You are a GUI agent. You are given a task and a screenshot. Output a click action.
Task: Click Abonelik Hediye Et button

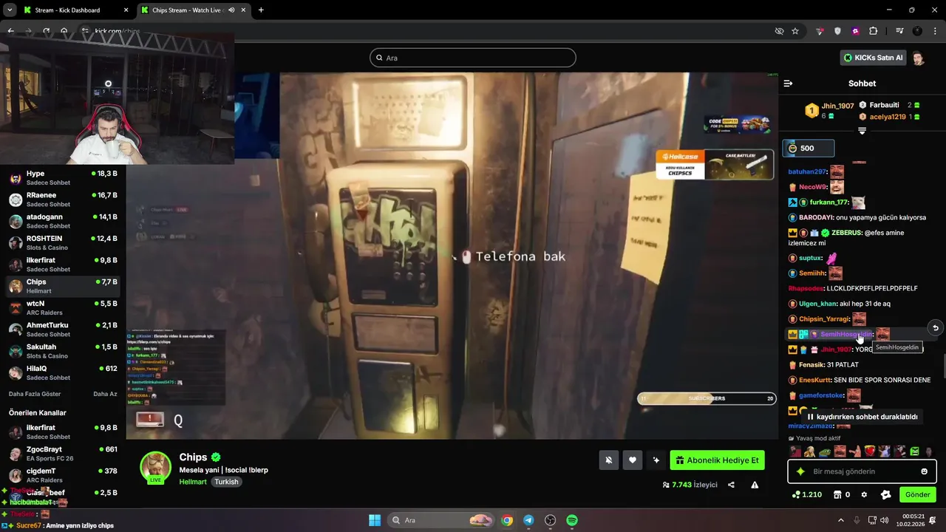pyautogui.click(x=717, y=460)
